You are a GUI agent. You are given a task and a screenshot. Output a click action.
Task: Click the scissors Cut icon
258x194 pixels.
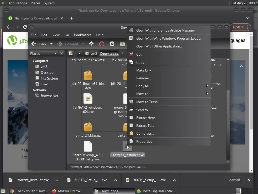tap(131, 54)
